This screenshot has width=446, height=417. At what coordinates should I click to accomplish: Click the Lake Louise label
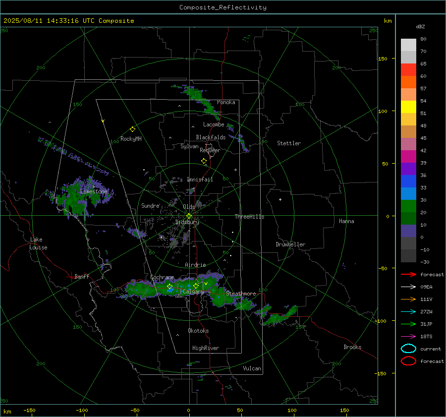(x=38, y=243)
